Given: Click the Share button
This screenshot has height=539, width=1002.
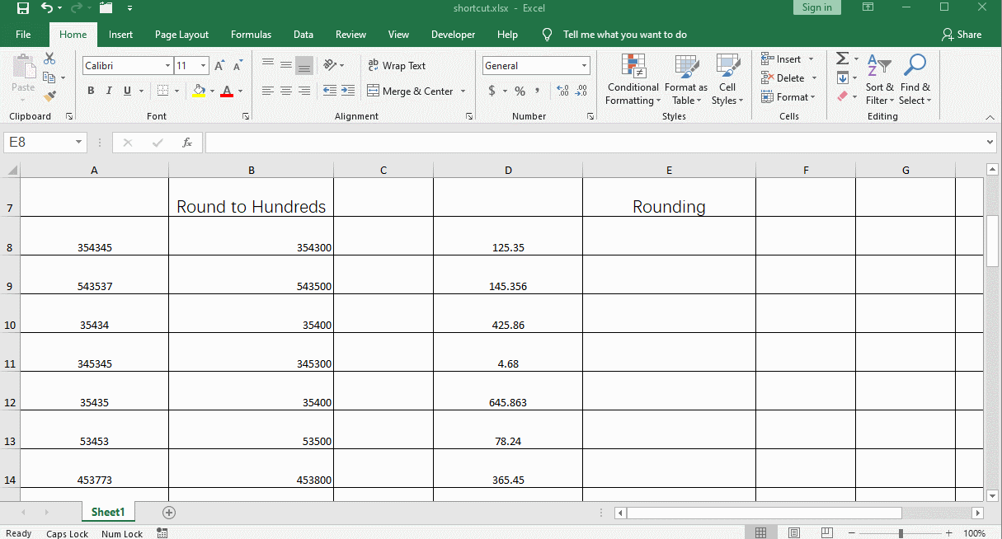Looking at the screenshot, I should point(962,35).
